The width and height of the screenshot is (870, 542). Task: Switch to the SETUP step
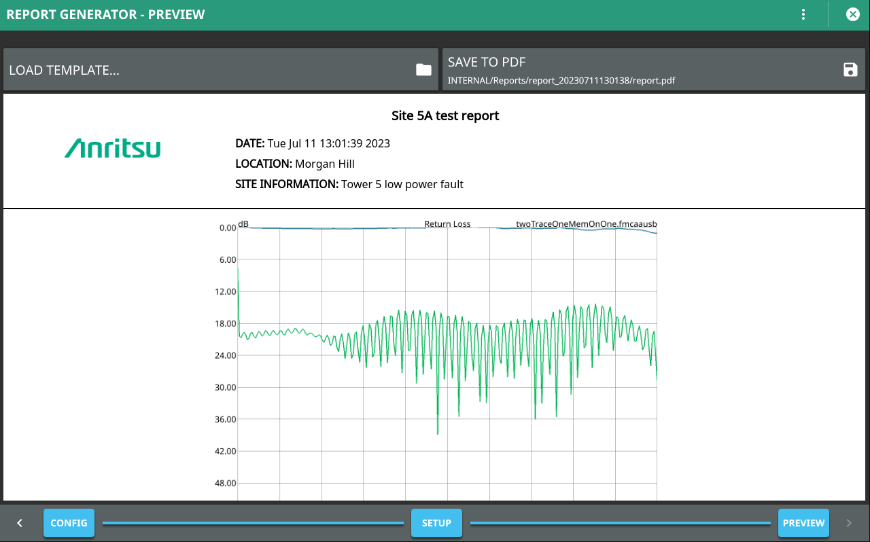pyautogui.click(x=436, y=523)
